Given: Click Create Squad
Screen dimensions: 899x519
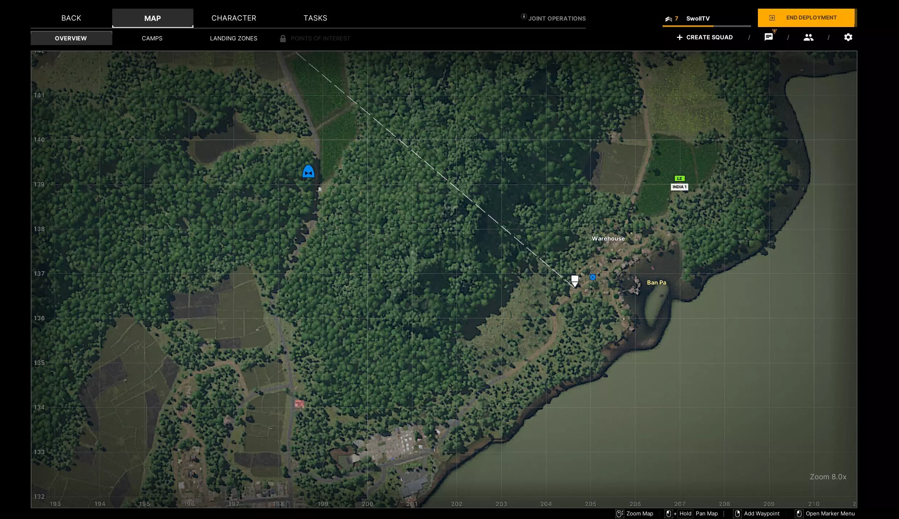Looking at the screenshot, I should (704, 37).
